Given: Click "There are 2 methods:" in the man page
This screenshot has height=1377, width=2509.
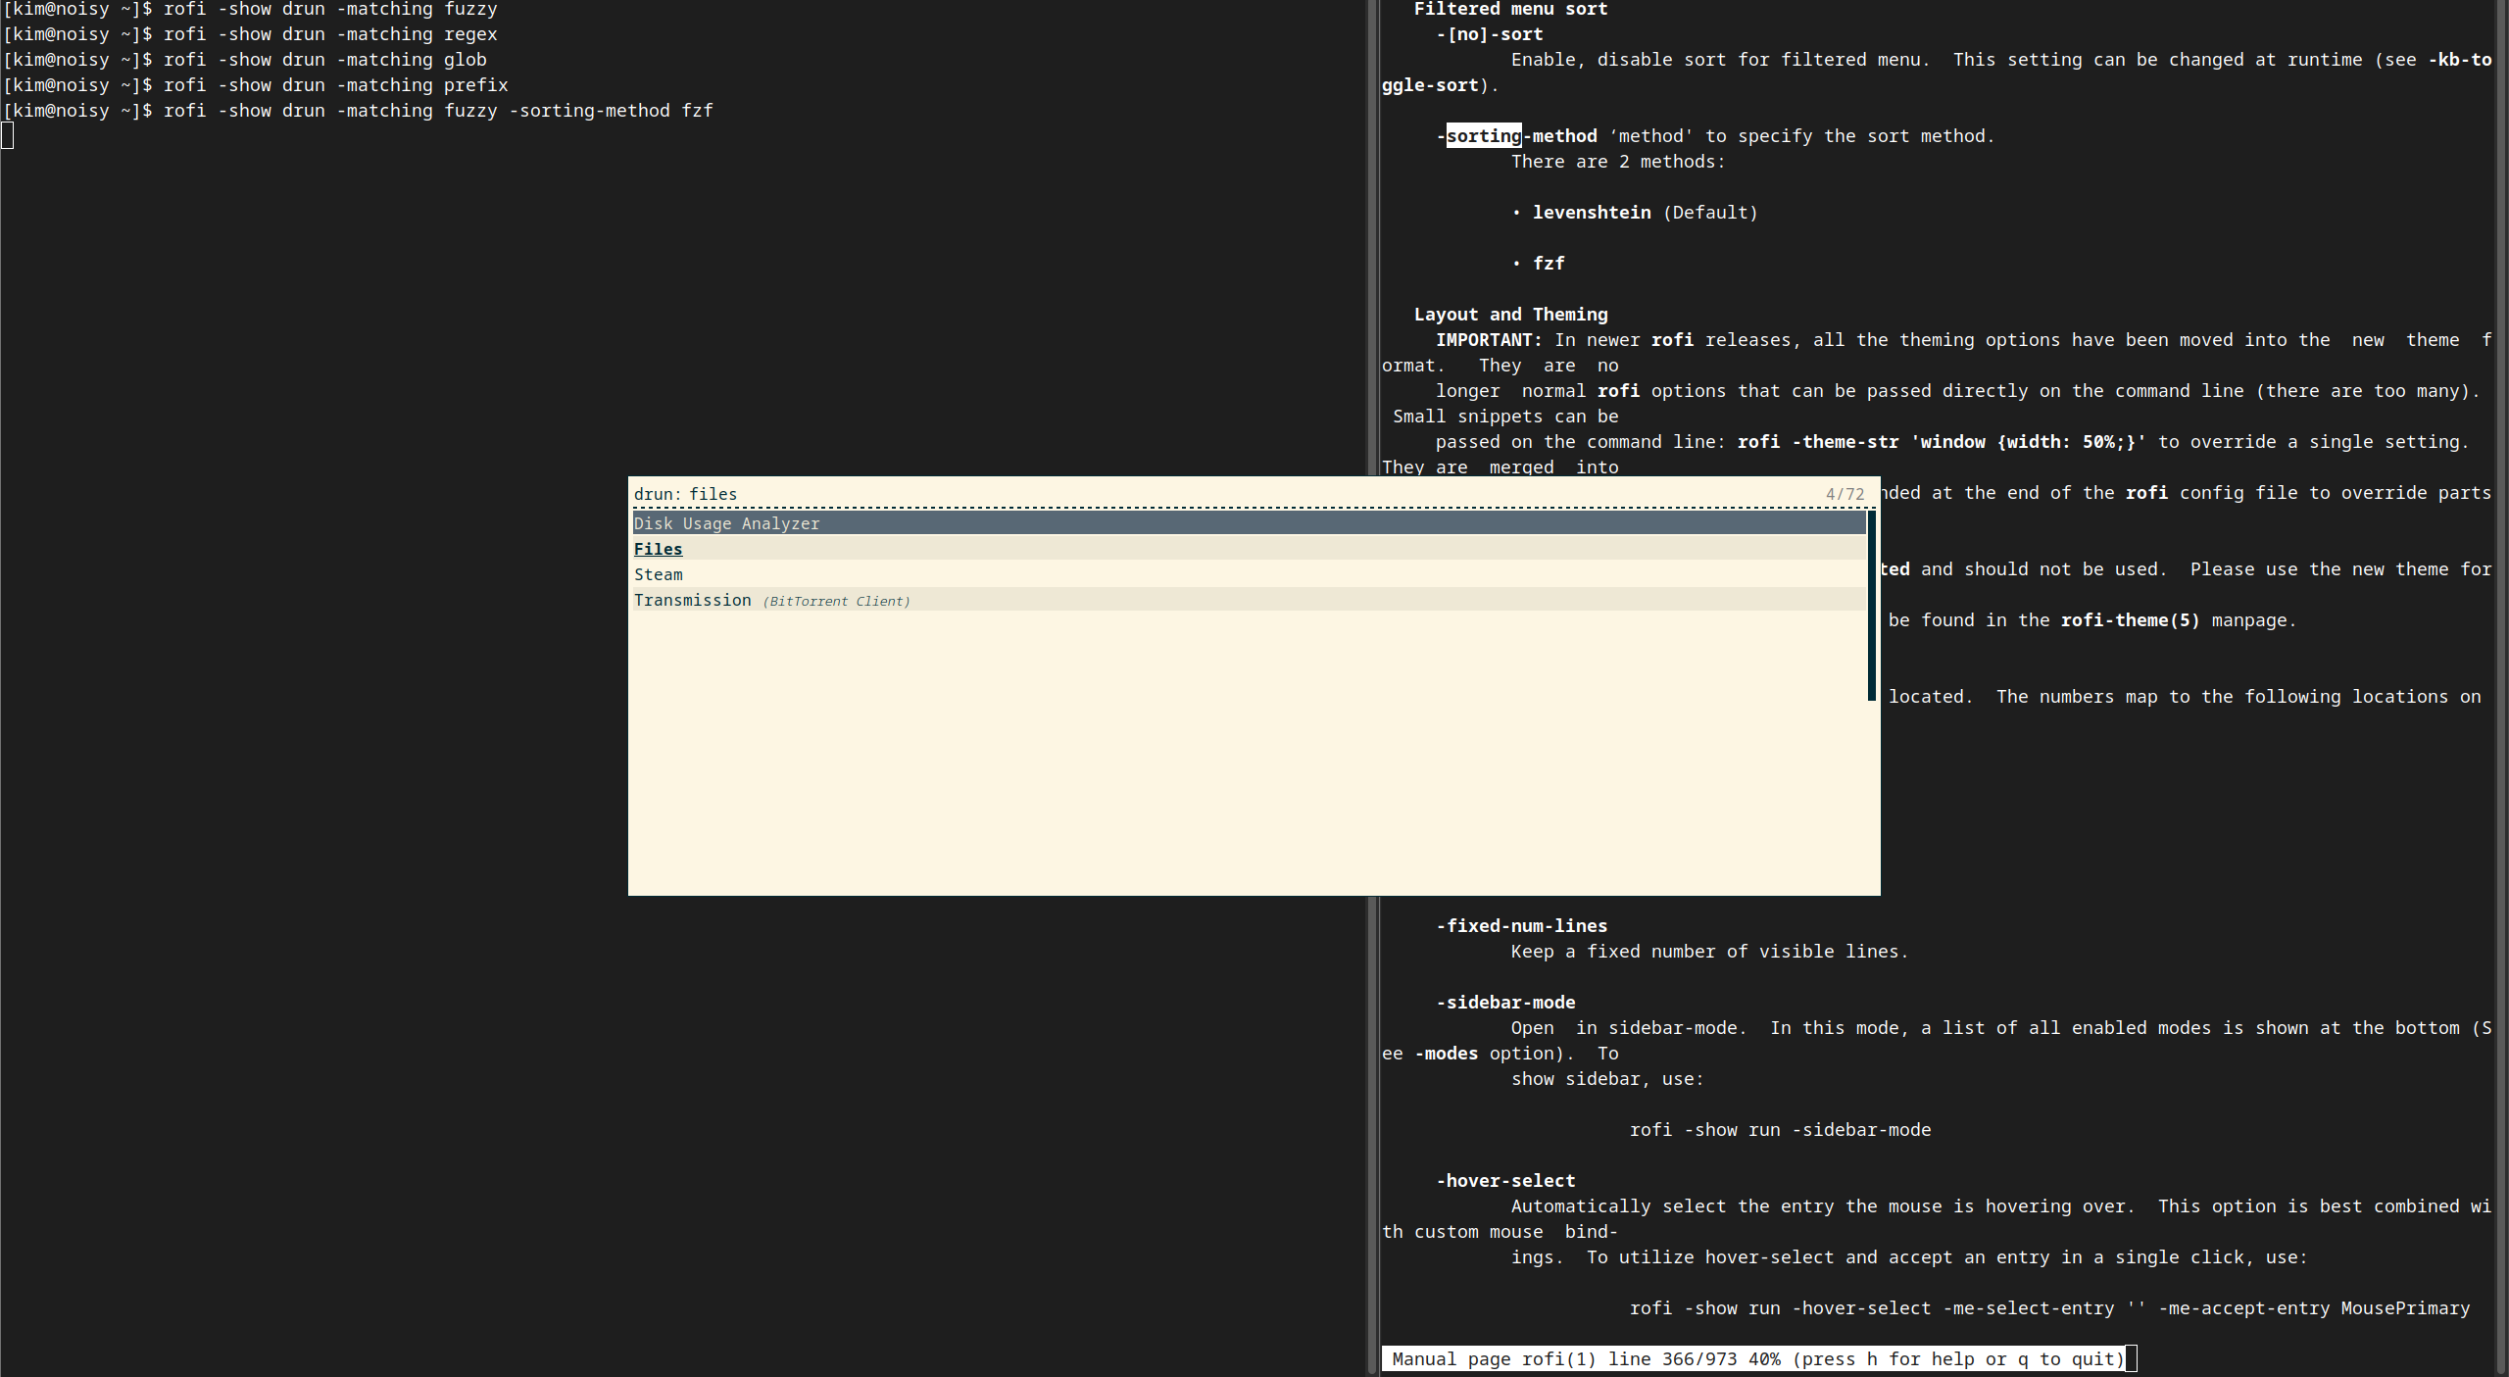Looking at the screenshot, I should click(x=1618, y=162).
